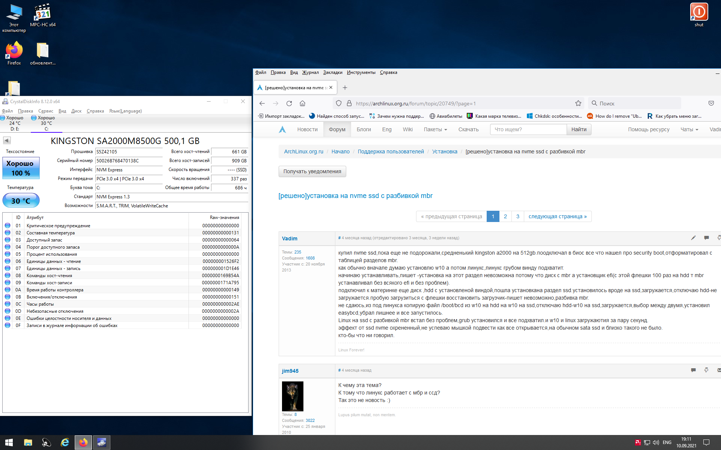This screenshot has width=721, height=450.
Task: Click the 100% health status box
Action: pyautogui.click(x=21, y=168)
